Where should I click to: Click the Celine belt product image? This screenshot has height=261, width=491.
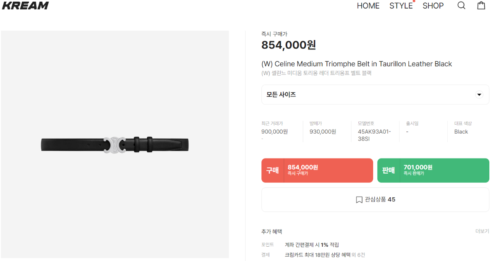click(115, 145)
